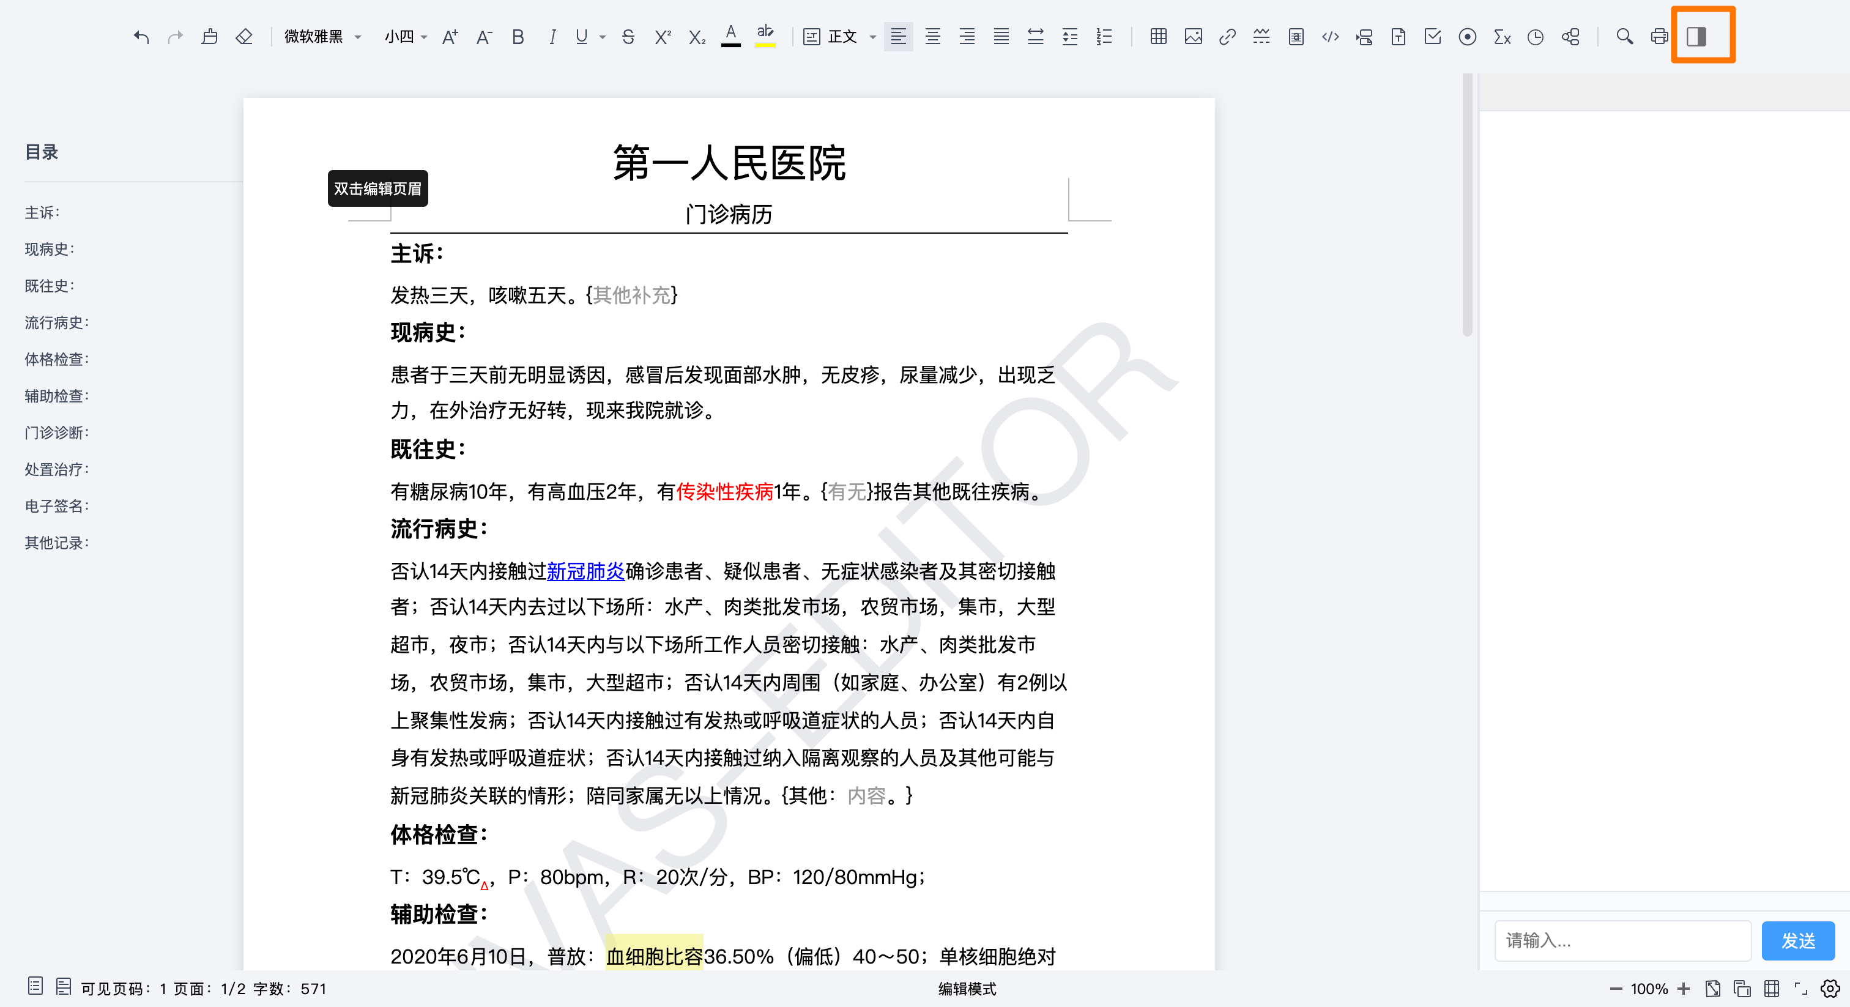Click the hyperlink insert icon

pyautogui.click(x=1227, y=37)
